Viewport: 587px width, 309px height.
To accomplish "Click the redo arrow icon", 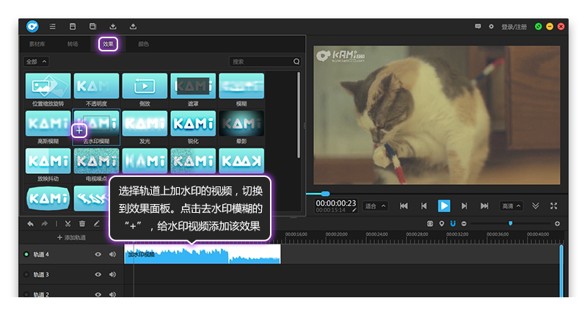I will pyautogui.click(x=45, y=224).
